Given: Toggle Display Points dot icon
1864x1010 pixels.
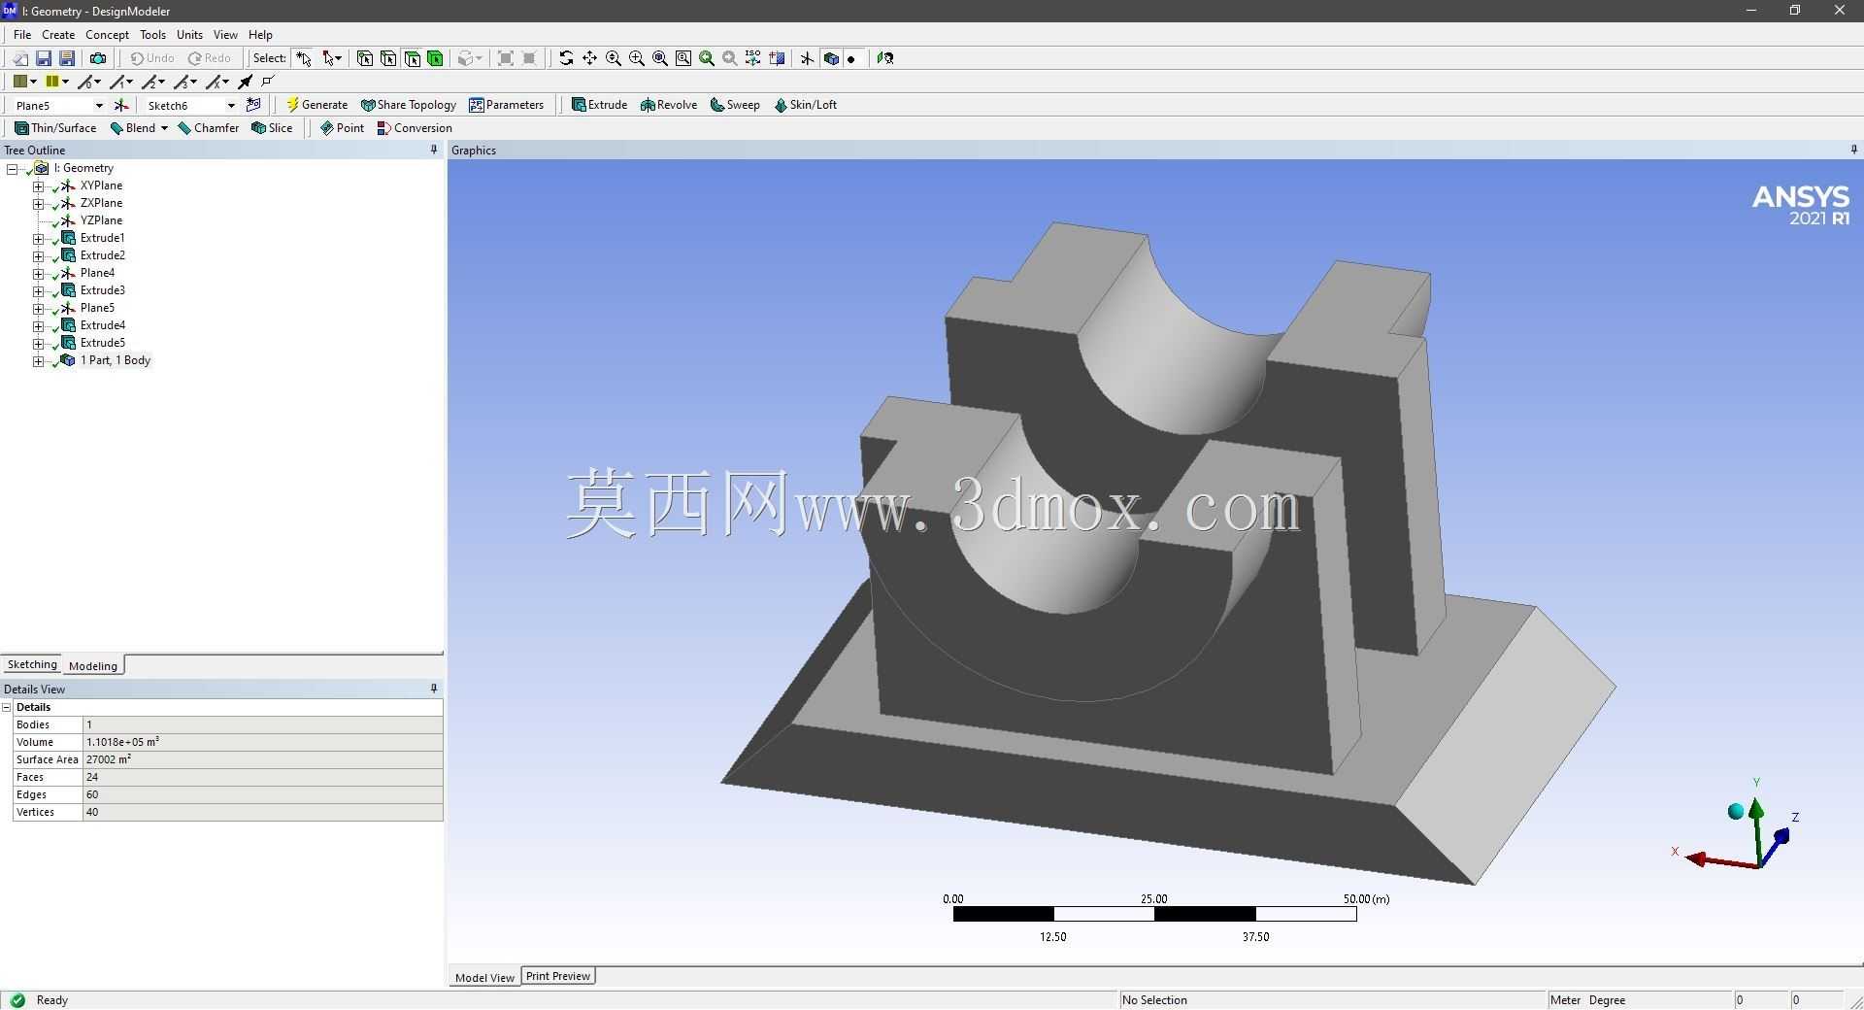Looking at the screenshot, I should click(852, 58).
